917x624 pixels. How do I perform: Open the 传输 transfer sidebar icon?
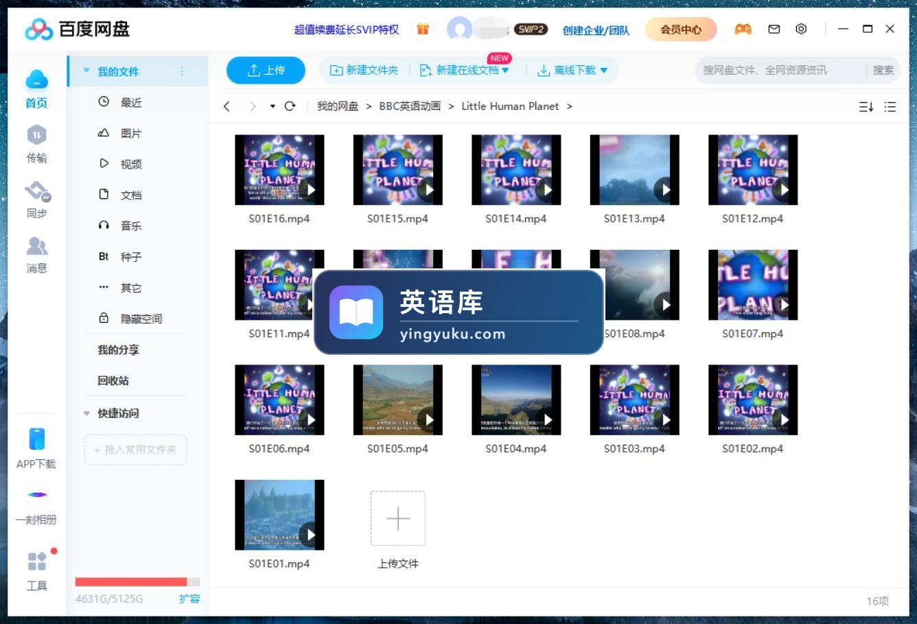[36, 144]
